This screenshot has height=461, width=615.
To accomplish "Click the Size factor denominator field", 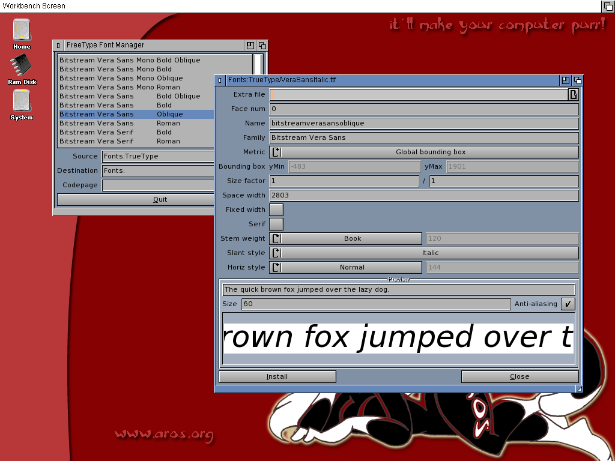I will point(504,181).
